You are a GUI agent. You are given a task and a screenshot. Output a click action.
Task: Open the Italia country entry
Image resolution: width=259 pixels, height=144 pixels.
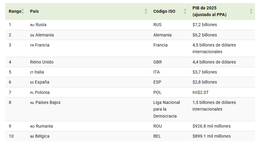pyautogui.click(x=39, y=72)
